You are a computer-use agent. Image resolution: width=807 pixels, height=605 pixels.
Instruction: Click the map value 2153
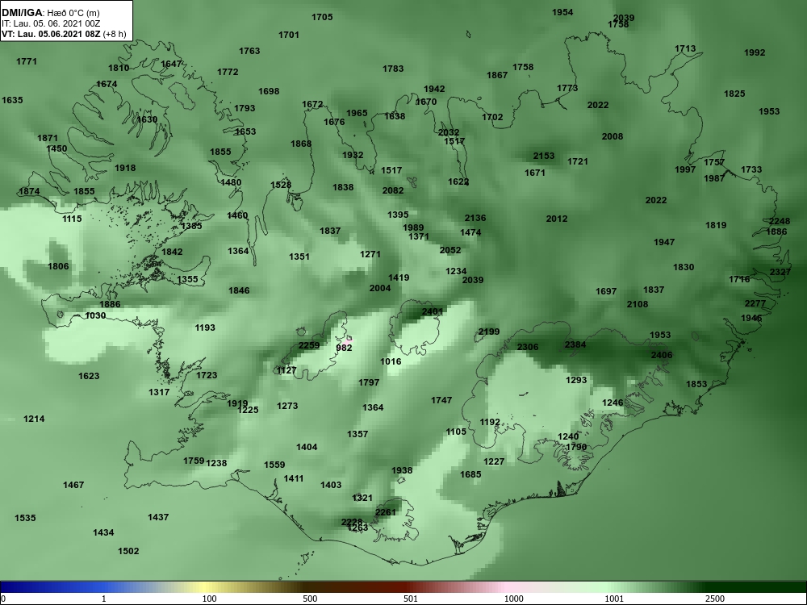point(544,156)
